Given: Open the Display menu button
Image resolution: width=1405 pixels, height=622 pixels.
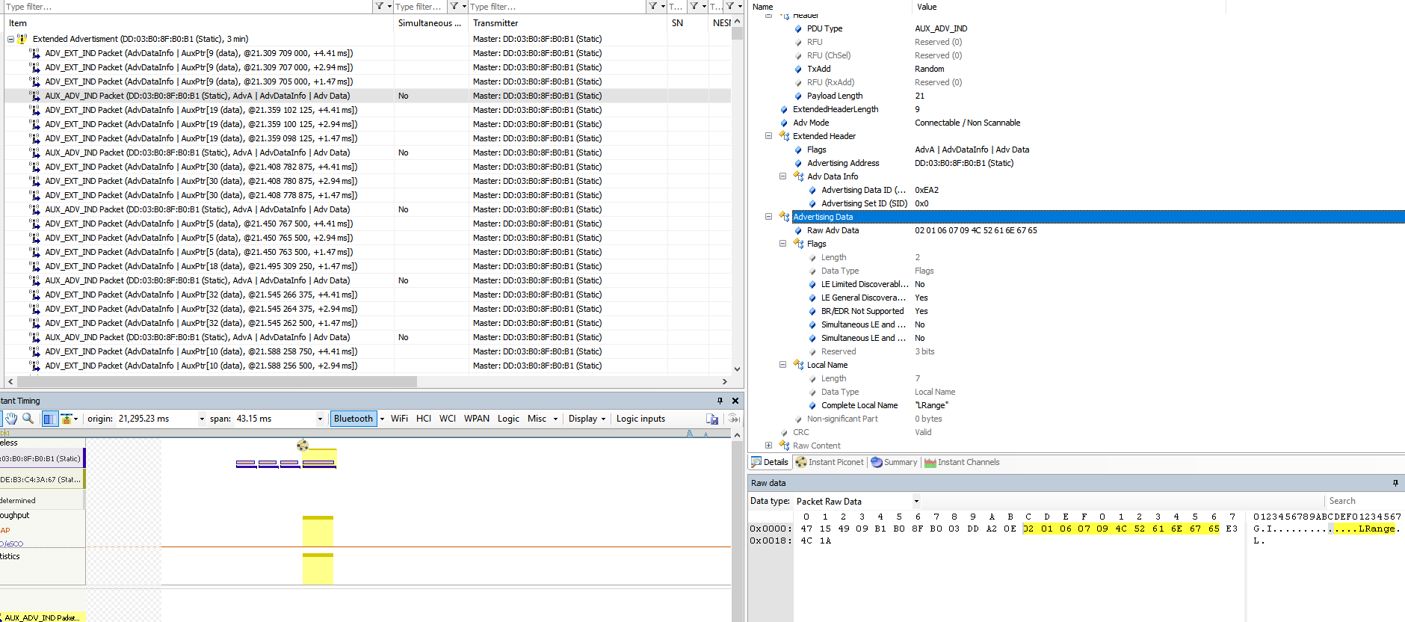Looking at the screenshot, I should [x=586, y=419].
